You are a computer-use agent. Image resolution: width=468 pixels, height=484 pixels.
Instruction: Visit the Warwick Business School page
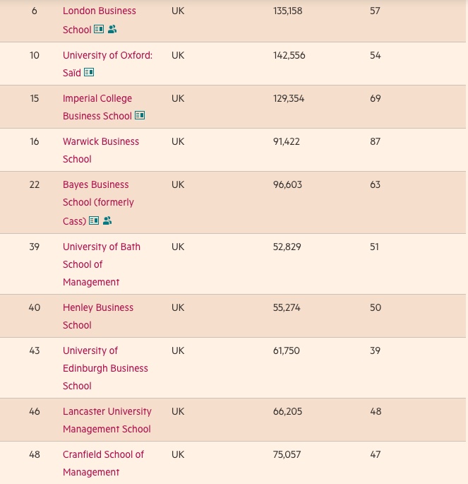click(x=101, y=150)
